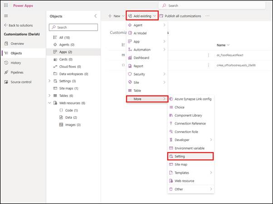Click the History icon in left navigation
Screen dimensions: 273x204
(x=6, y=63)
